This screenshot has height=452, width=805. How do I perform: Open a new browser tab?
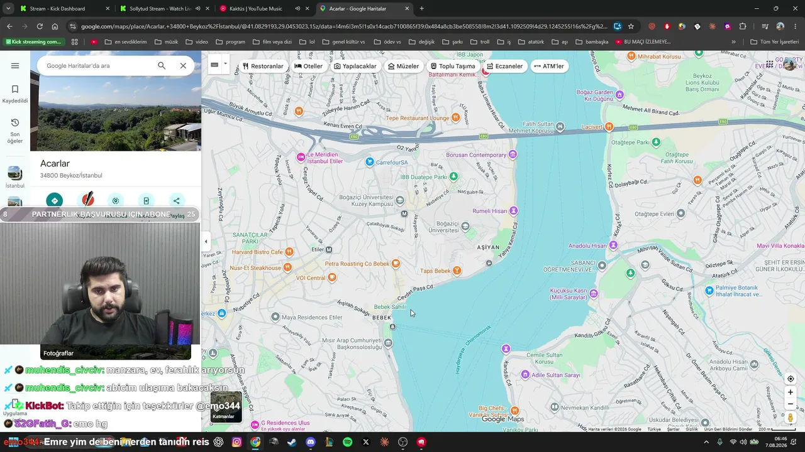pos(421,9)
